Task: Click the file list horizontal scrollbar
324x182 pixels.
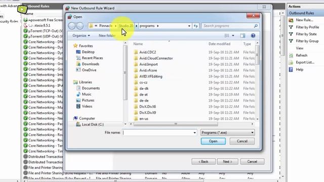Action: pyautogui.click(x=176, y=124)
